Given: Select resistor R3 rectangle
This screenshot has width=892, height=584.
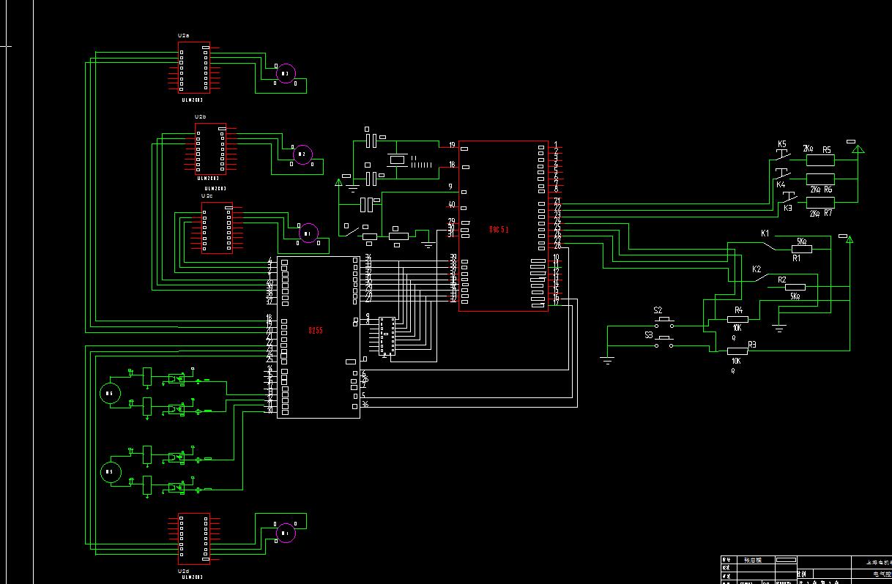Looking at the screenshot, I should 738,351.
